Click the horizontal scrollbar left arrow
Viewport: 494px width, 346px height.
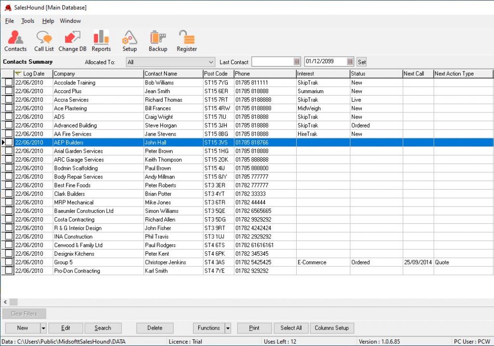(5, 302)
